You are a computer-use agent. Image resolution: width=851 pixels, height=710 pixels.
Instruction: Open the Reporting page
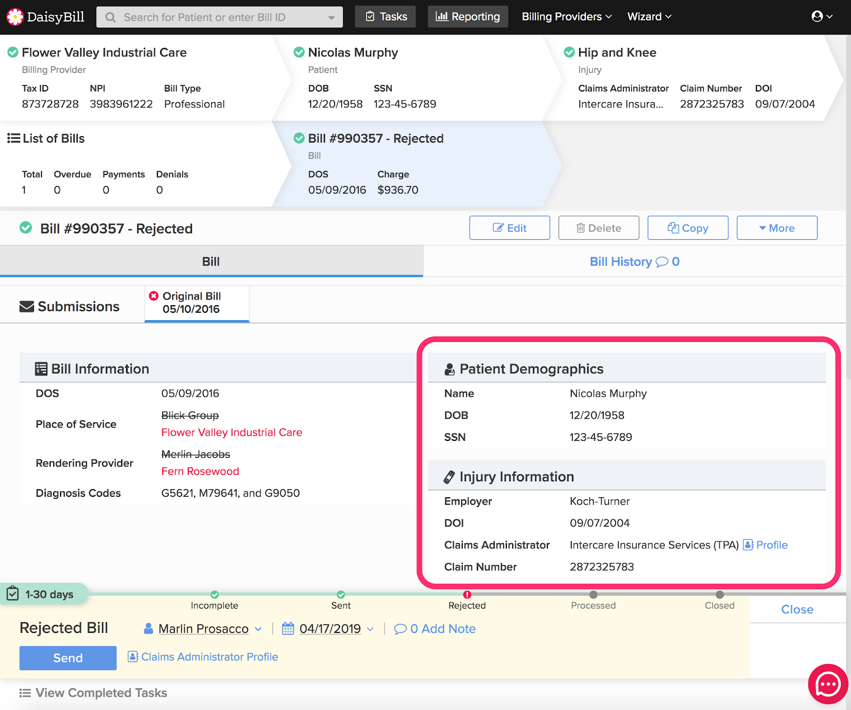point(468,16)
